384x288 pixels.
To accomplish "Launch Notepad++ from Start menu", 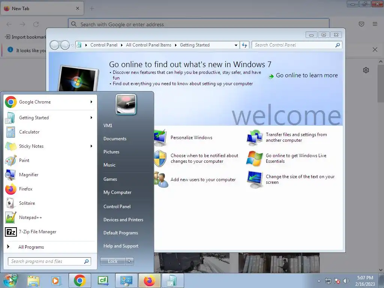I will pos(49,217).
